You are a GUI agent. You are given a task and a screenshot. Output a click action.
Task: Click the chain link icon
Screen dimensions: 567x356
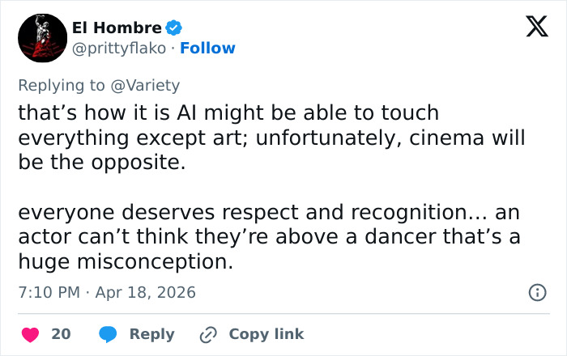pyautogui.click(x=208, y=333)
